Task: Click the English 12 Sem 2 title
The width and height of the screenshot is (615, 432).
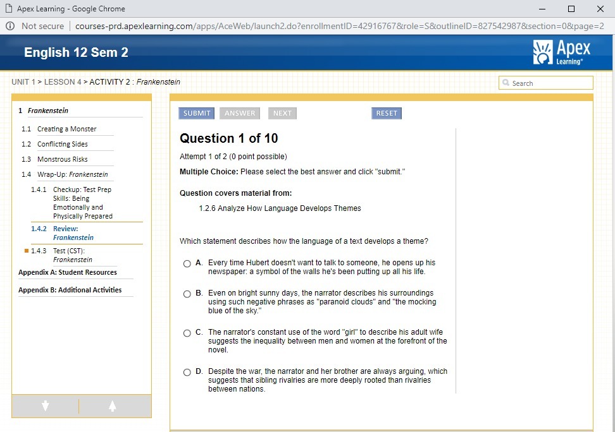Action: click(x=76, y=52)
